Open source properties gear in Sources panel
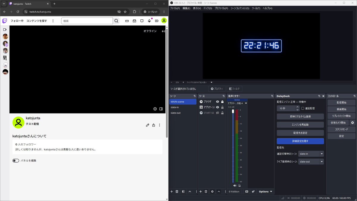The height and width of the screenshot is (201, 357). coord(212,191)
